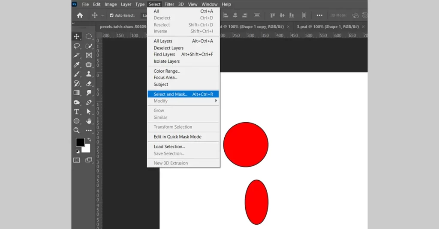Click the align left edges icon
This screenshot has height=229, width=439.
click(x=226, y=15)
